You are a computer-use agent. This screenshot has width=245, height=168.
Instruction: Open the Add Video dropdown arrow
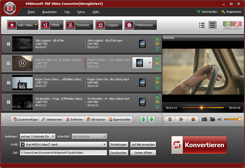(x=36, y=25)
